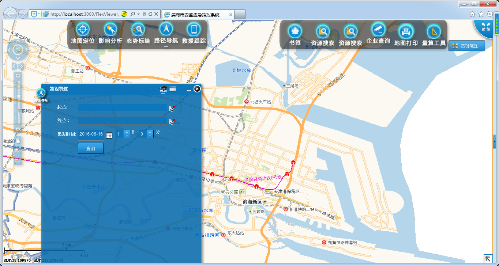Close the 路径导航 panel
Viewport: 499px width, 266px height.
(197, 89)
